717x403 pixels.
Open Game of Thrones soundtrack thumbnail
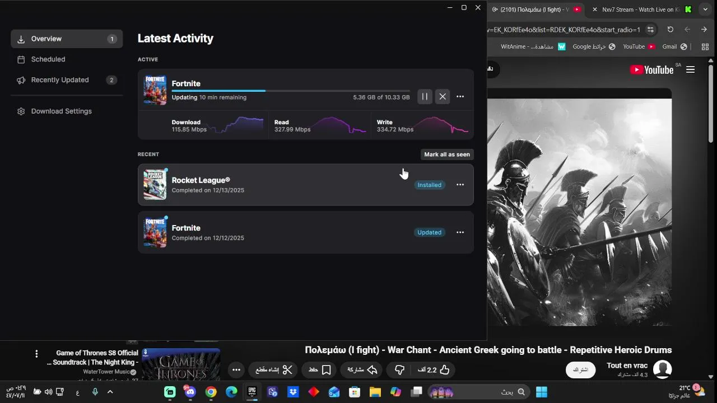[x=181, y=364]
